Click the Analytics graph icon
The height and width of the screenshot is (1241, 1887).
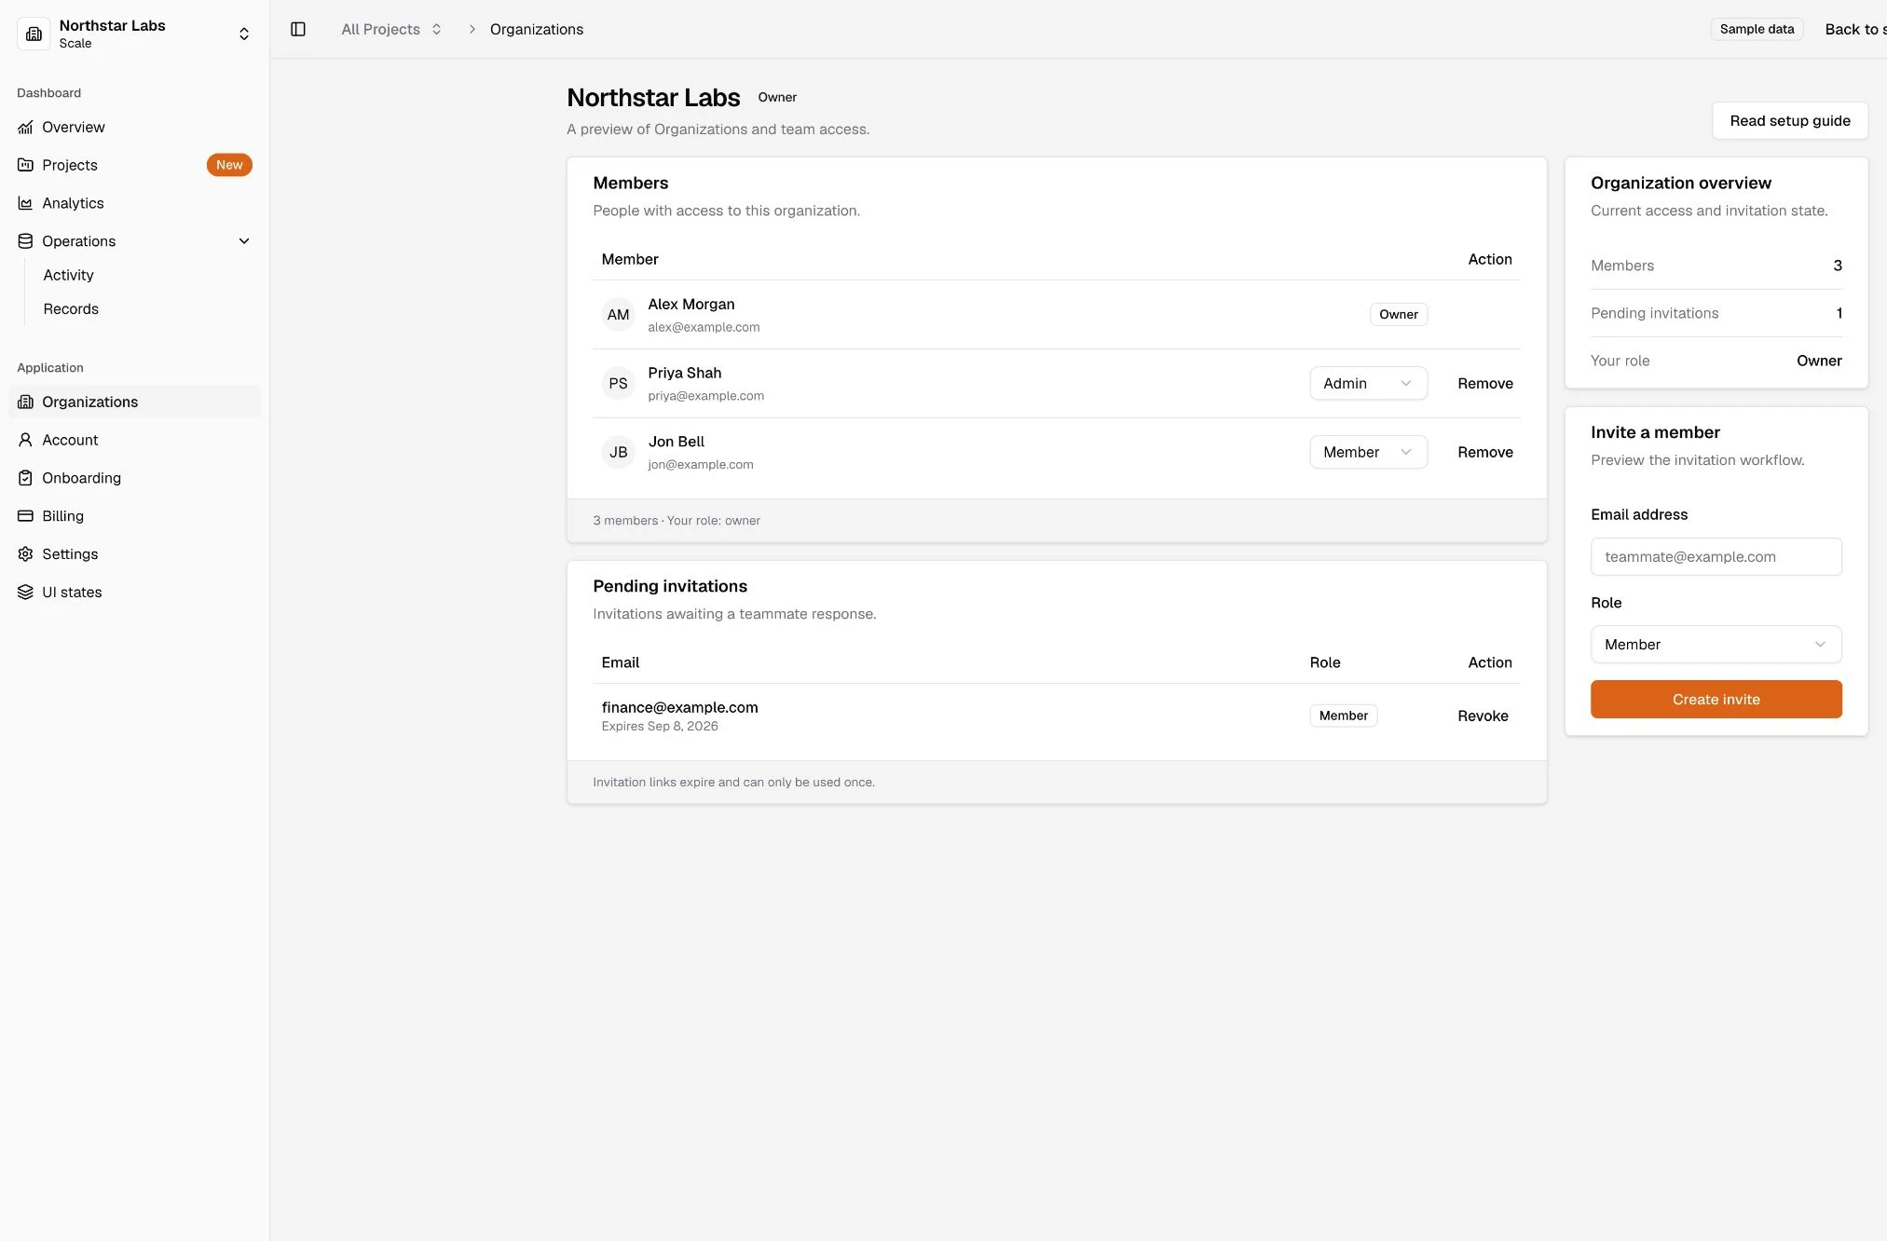pyautogui.click(x=25, y=203)
